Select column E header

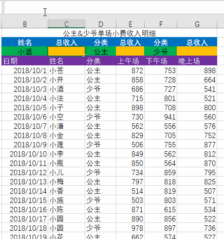click(130, 24)
